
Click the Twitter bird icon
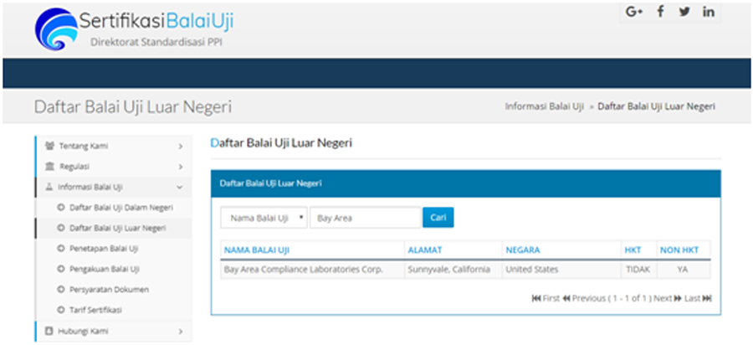684,12
